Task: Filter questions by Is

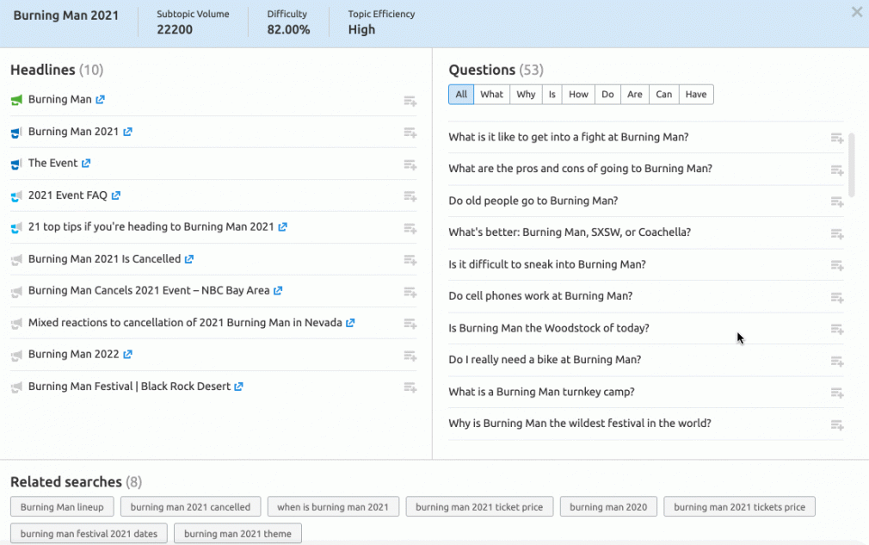Action: pos(552,94)
